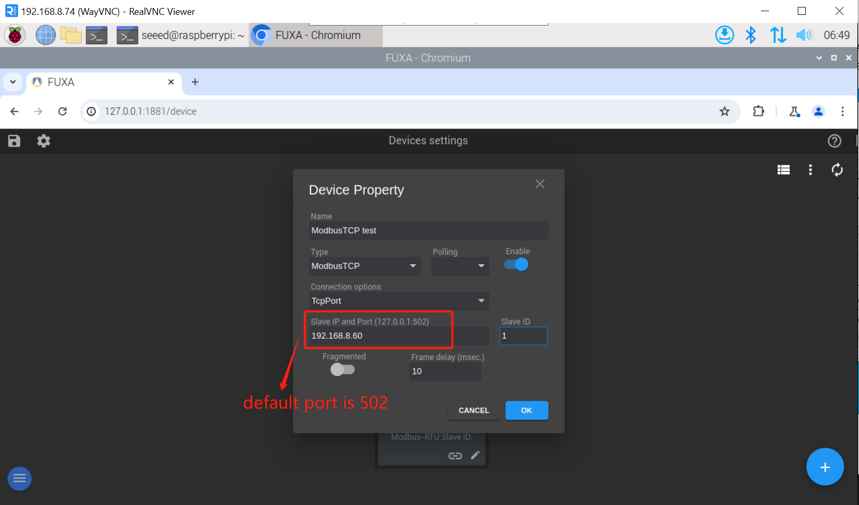
Task: Launch the web browser globe icon
Action: point(45,35)
